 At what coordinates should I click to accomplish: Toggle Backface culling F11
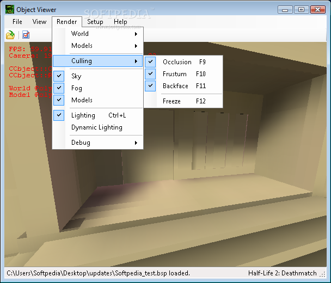(x=183, y=86)
